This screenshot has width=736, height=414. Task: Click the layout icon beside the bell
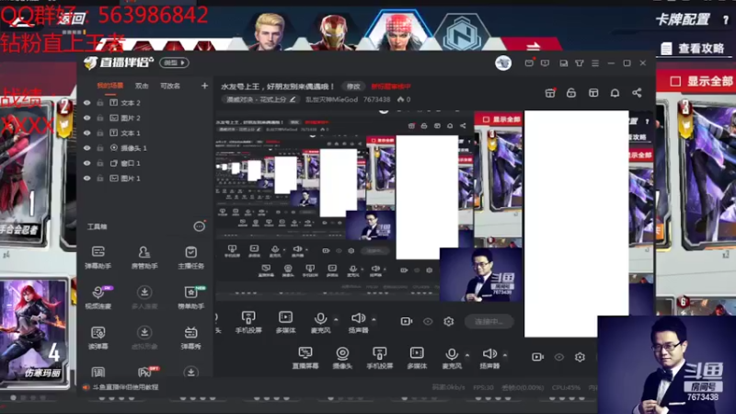coord(593,93)
